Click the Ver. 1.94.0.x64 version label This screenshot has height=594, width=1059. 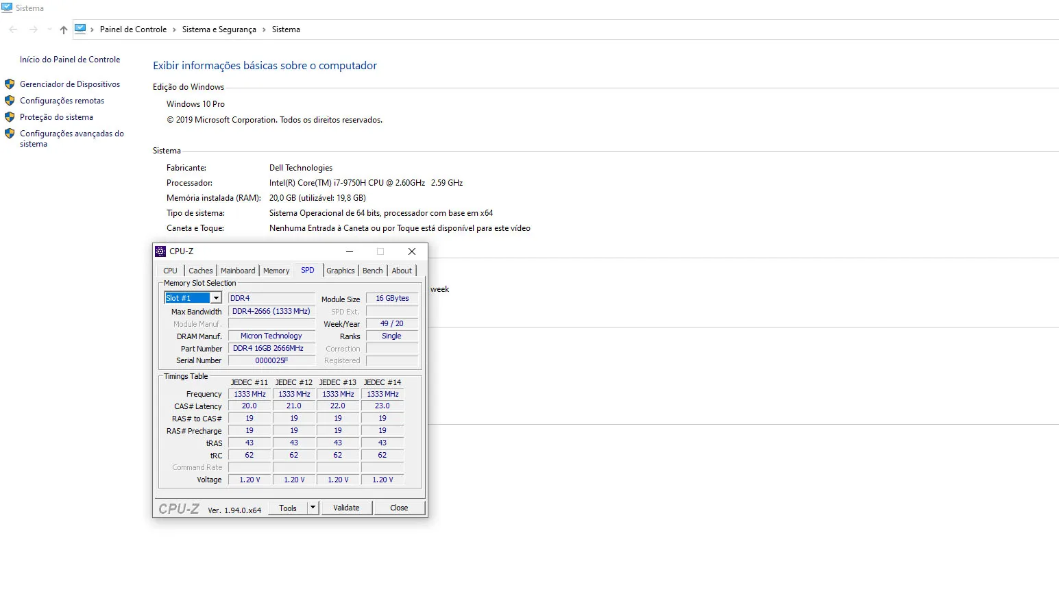[234, 510]
